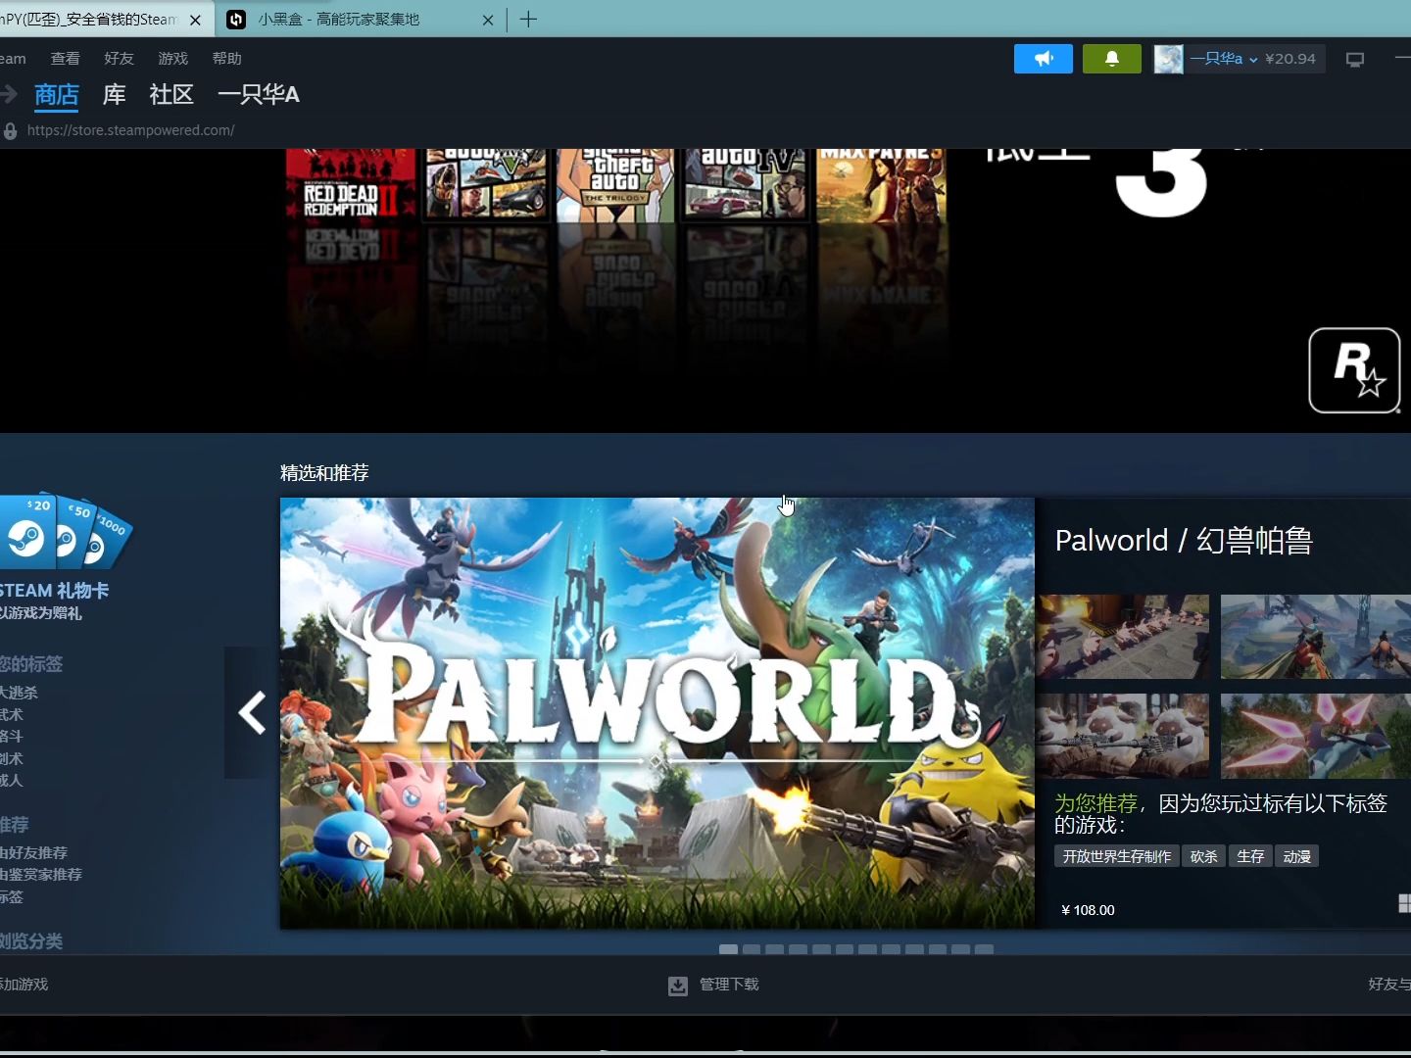Click the wallet balance ¥20.94
Screen dimensions: 1411x1058
1290,59
